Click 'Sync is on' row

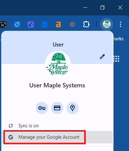pyautogui.click(x=57, y=126)
